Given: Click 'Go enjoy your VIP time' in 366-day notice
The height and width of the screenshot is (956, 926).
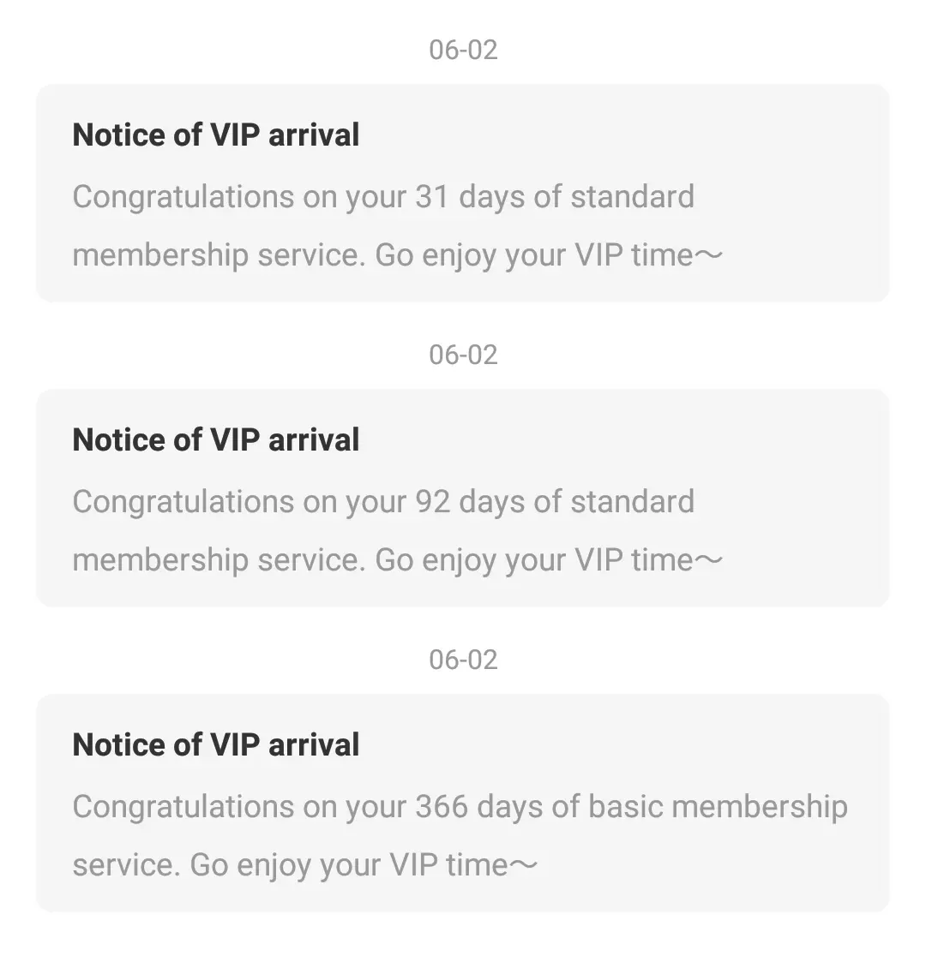Looking at the screenshot, I should pyautogui.click(x=349, y=865).
